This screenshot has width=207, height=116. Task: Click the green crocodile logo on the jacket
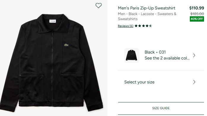(66, 45)
